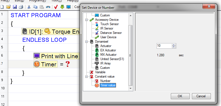Viewport: 221px width, 106px height.
Task: Open file with the folder toolbar icon
Action: [x=8, y=7]
